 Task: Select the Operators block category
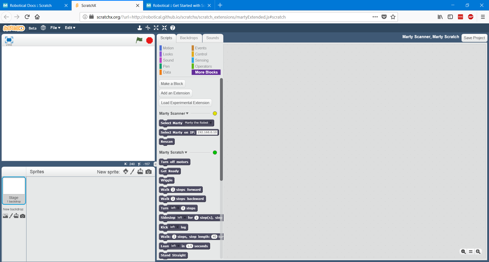click(203, 66)
